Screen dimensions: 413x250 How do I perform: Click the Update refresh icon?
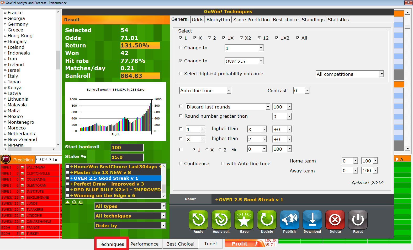pos(267,220)
